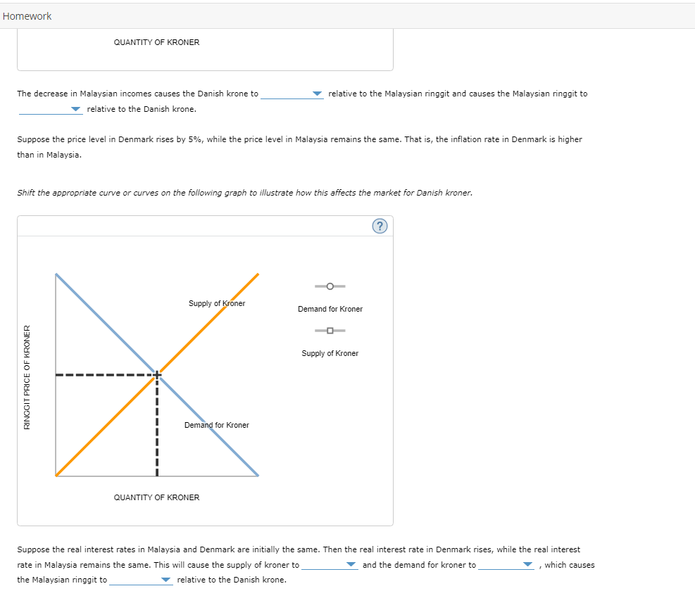This screenshot has width=695, height=598.
Task: Click the Supply of Kroner slider label text
Action: [x=330, y=353]
